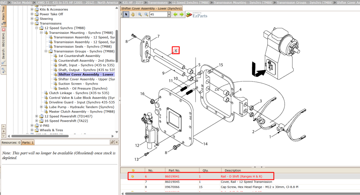
Task: Open the Transmissions breadcrumb link
Action: (158, 2)
